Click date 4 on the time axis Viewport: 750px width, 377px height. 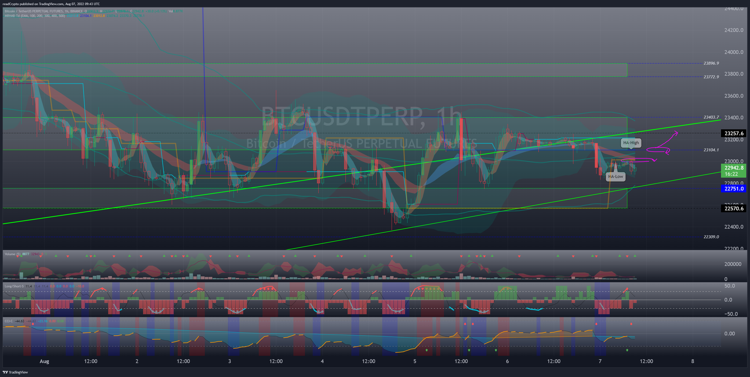point(322,361)
